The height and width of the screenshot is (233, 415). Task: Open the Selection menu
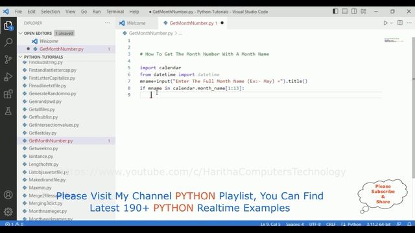click(51, 12)
